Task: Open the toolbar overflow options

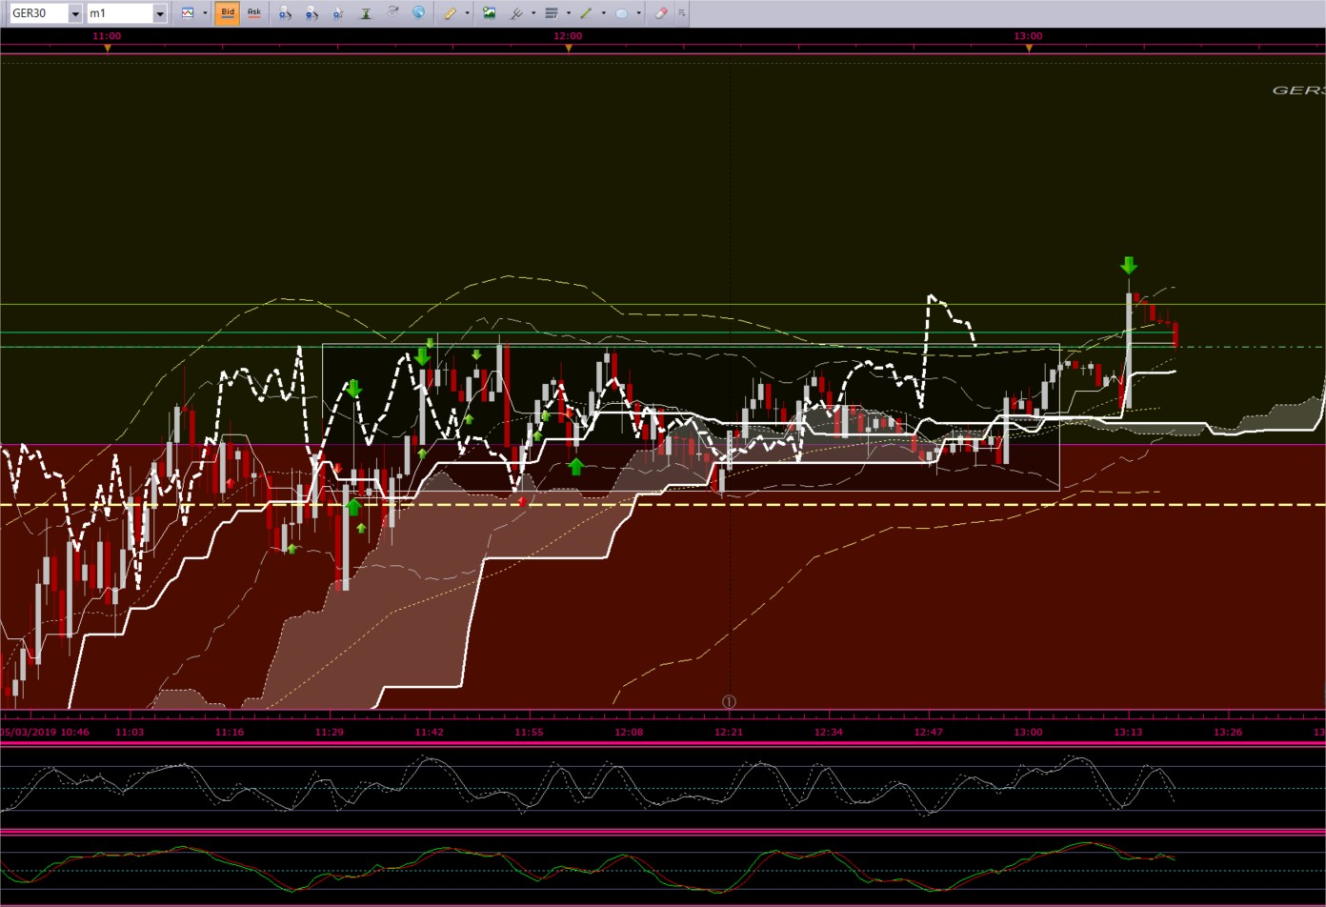Action: click(x=682, y=13)
